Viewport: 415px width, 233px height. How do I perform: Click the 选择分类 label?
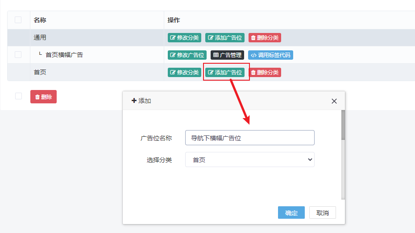(x=159, y=160)
